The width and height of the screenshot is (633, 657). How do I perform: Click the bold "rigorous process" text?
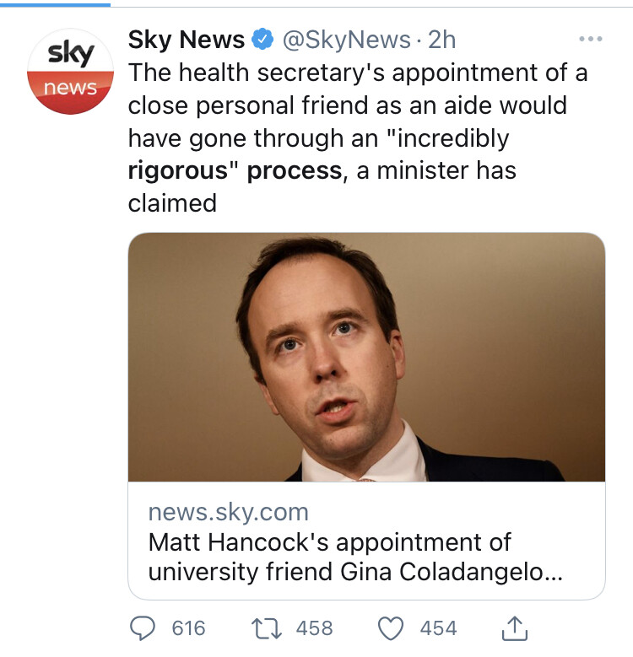235,170
